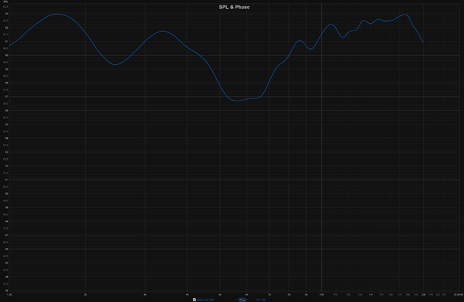Open the smoothing indicator in legend
The width and height of the screenshot is (464, 302).
[x=242, y=299]
